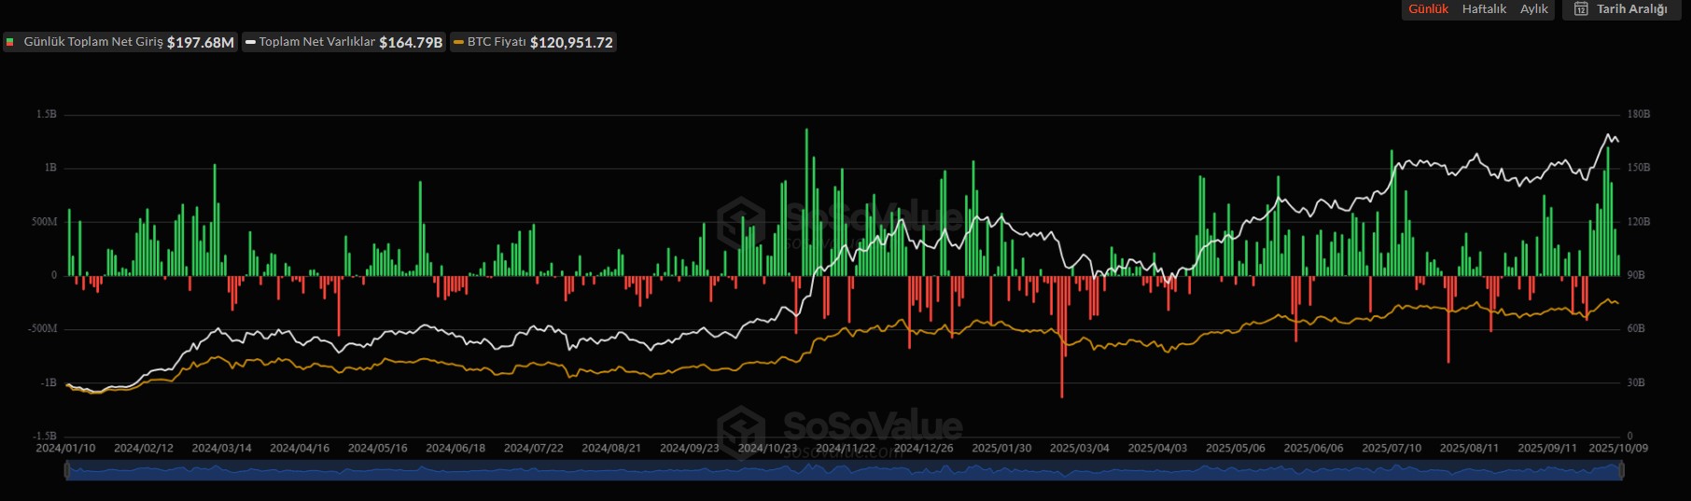Click the 180B label on the right axis
Screen dimensions: 1691x501
pos(1638,114)
